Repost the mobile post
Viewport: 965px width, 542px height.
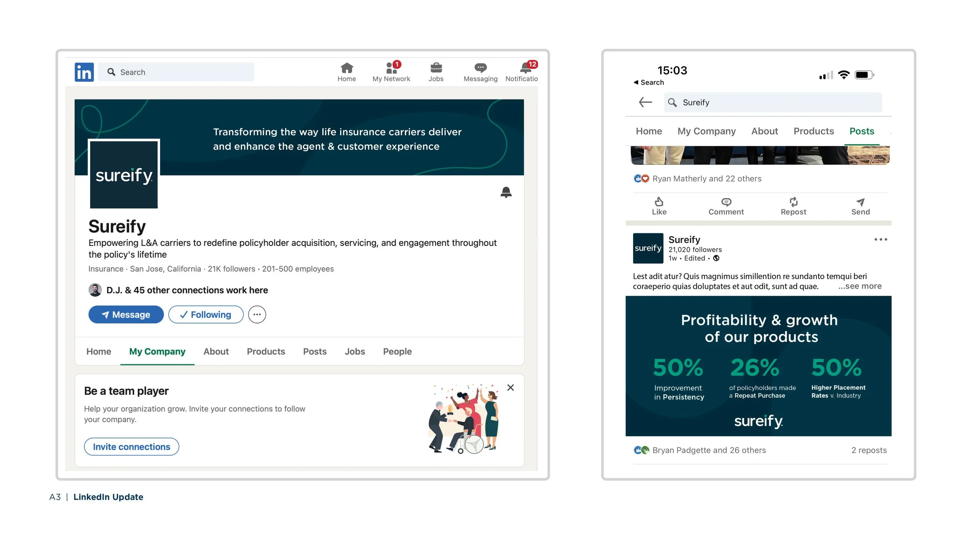(793, 206)
